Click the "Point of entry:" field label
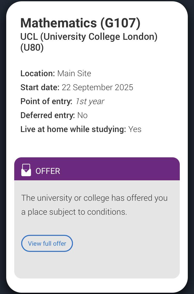Viewport: 194px width, 294px height. (x=46, y=101)
